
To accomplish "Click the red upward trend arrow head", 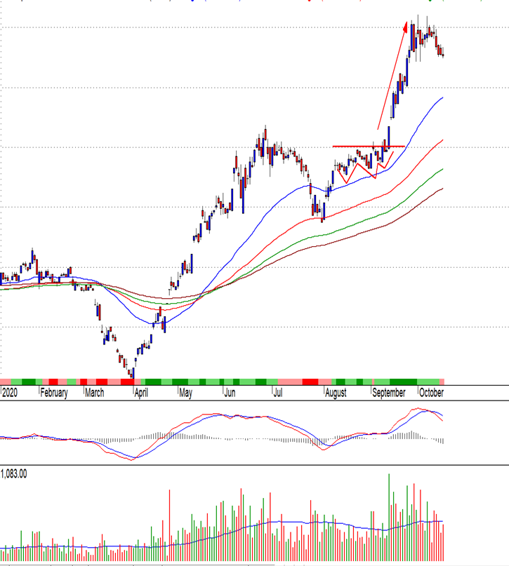I will [405, 26].
